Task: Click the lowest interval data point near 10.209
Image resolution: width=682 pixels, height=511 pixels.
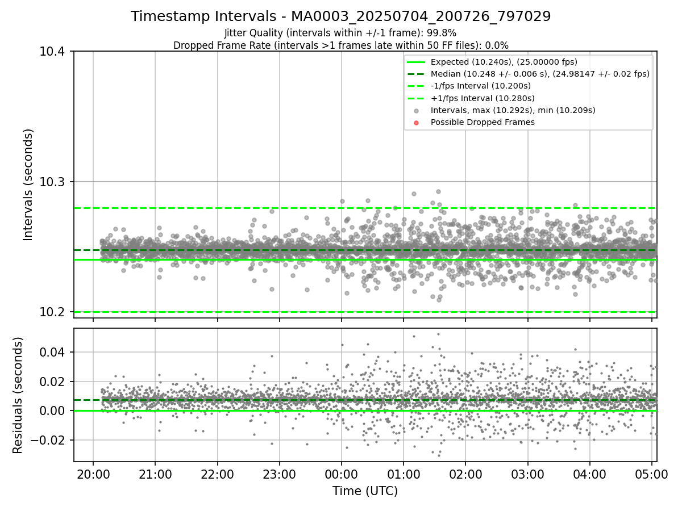Action: 438,300
